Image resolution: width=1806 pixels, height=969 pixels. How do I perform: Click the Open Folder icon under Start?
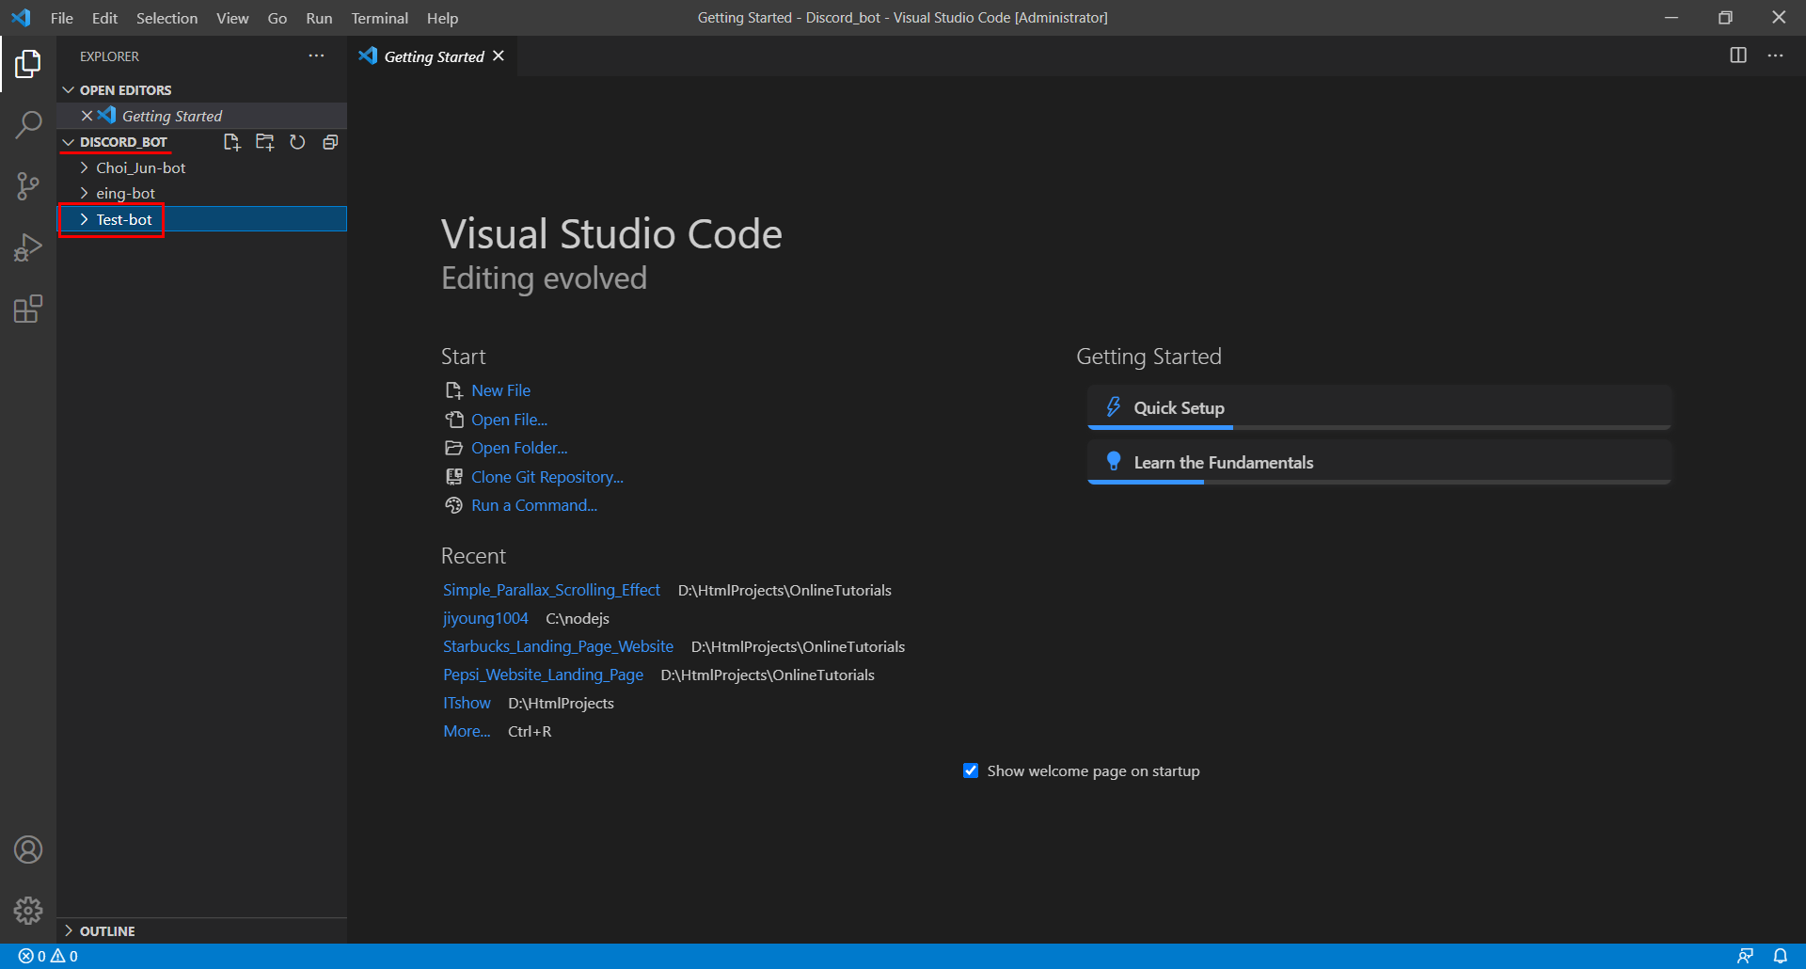coord(453,448)
